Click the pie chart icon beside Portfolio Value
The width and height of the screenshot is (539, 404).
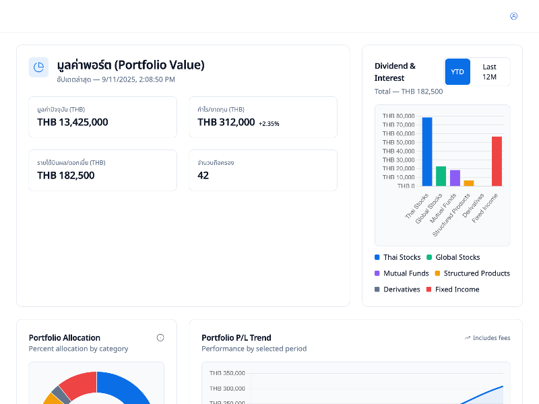pos(38,67)
